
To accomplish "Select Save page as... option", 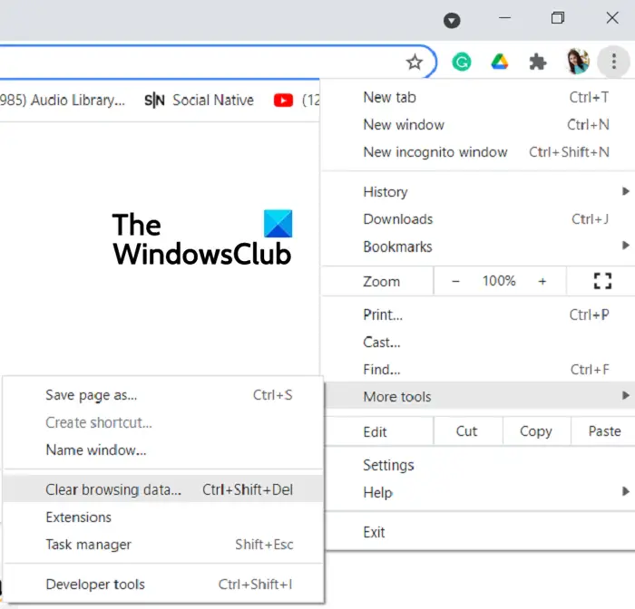I will coord(163,395).
